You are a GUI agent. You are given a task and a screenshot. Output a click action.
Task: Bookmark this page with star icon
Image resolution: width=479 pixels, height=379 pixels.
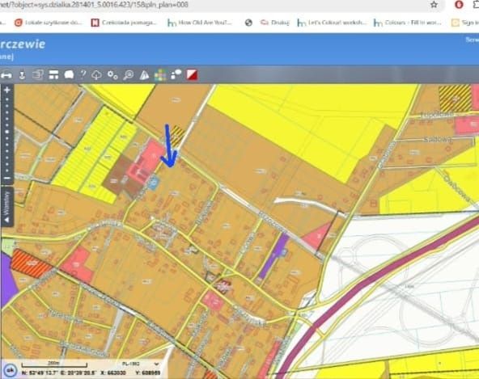click(x=434, y=5)
